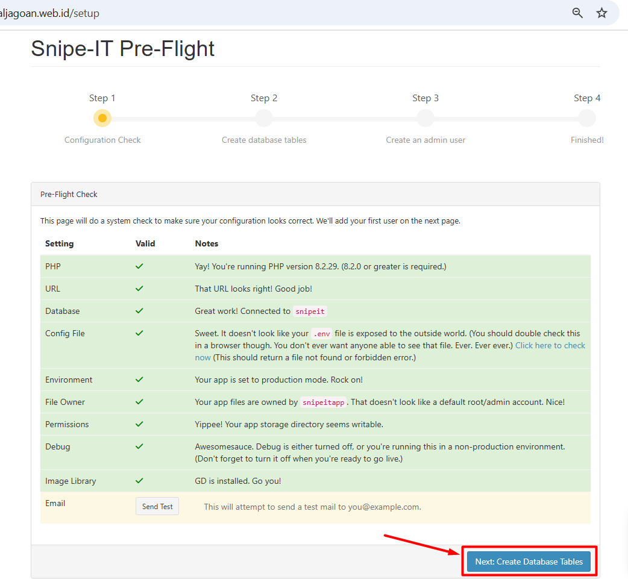Click Next: Create Database Tables button
The width and height of the screenshot is (628, 579).
tap(529, 562)
